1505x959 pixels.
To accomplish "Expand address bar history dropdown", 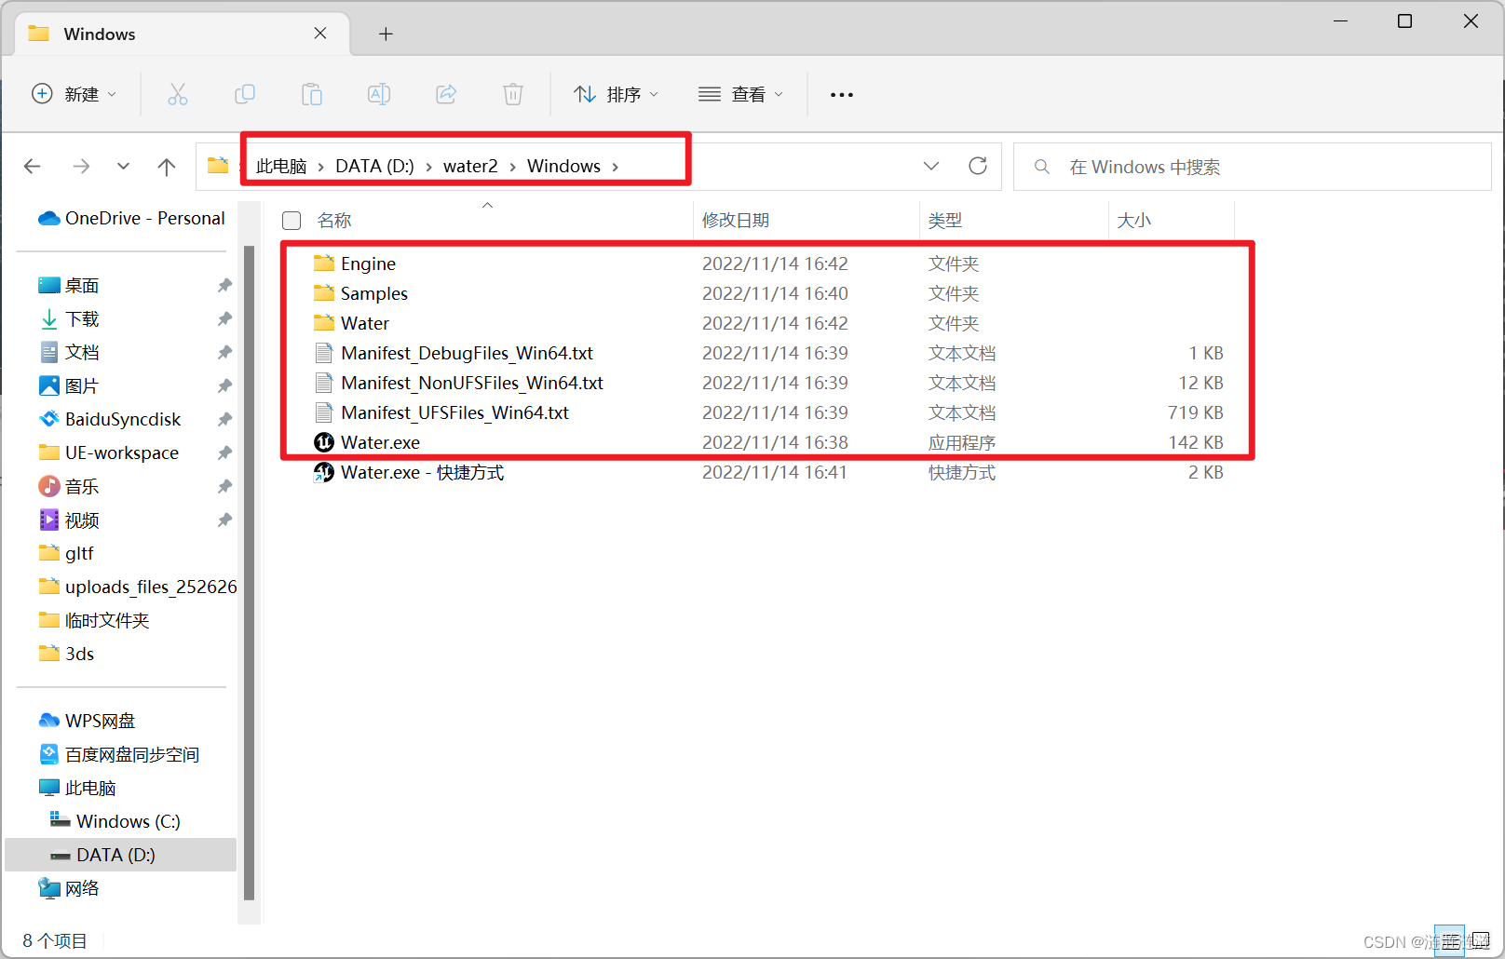I will [931, 166].
